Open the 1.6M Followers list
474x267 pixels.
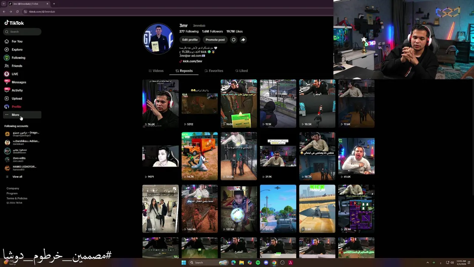click(213, 32)
